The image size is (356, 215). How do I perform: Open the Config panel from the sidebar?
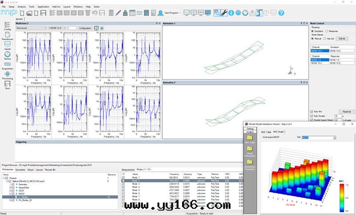pyautogui.click(x=7, y=24)
